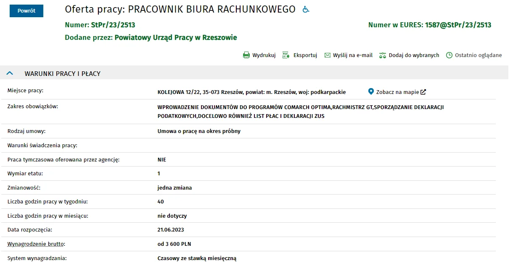This screenshot has height=263, width=513.
Task: Click the weekly hours value 40
Action: (161, 202)
